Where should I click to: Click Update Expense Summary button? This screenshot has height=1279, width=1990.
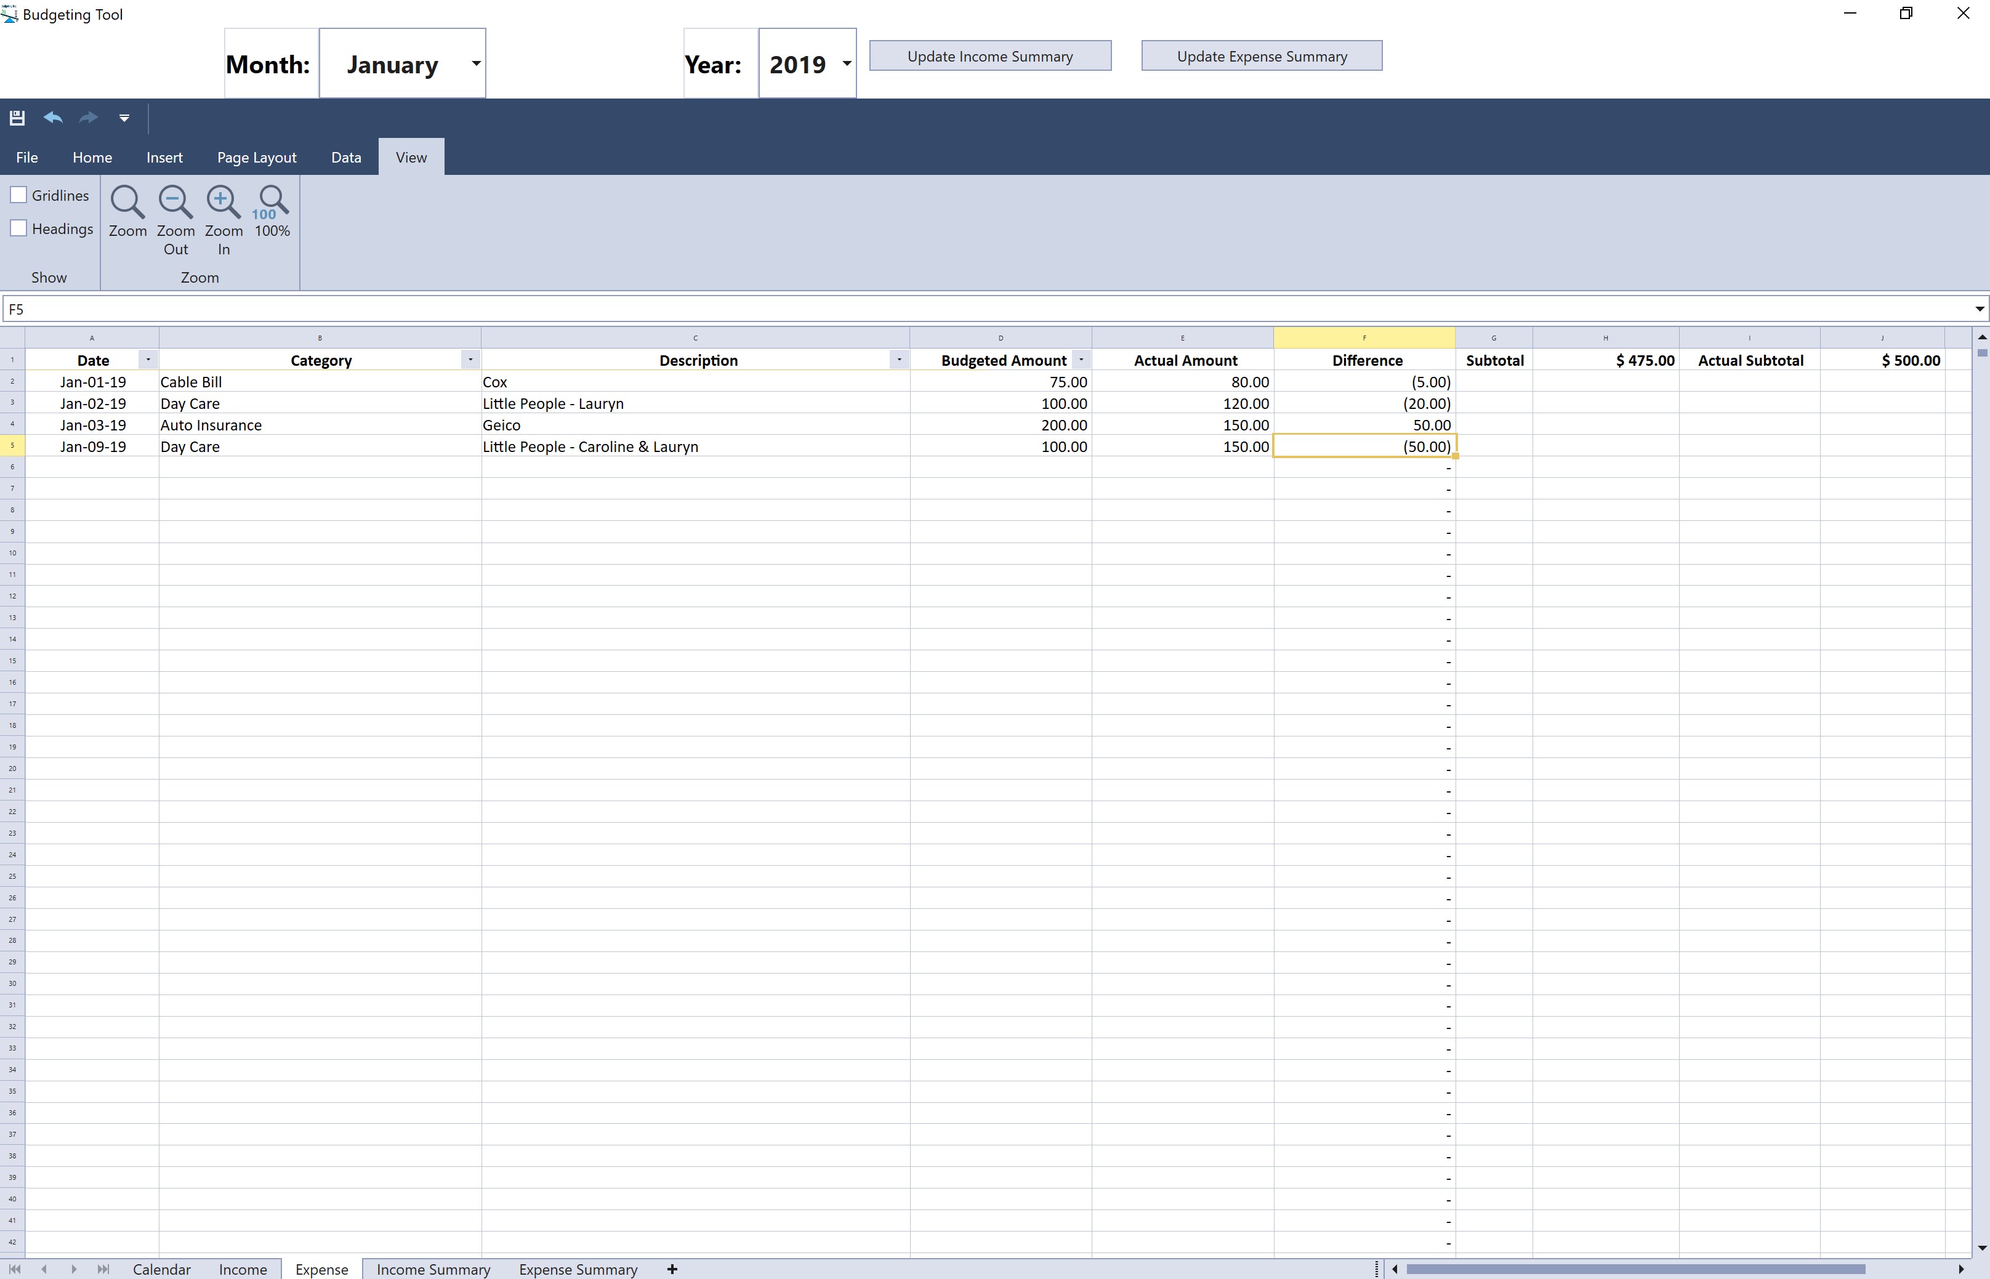pos(1261,57)
